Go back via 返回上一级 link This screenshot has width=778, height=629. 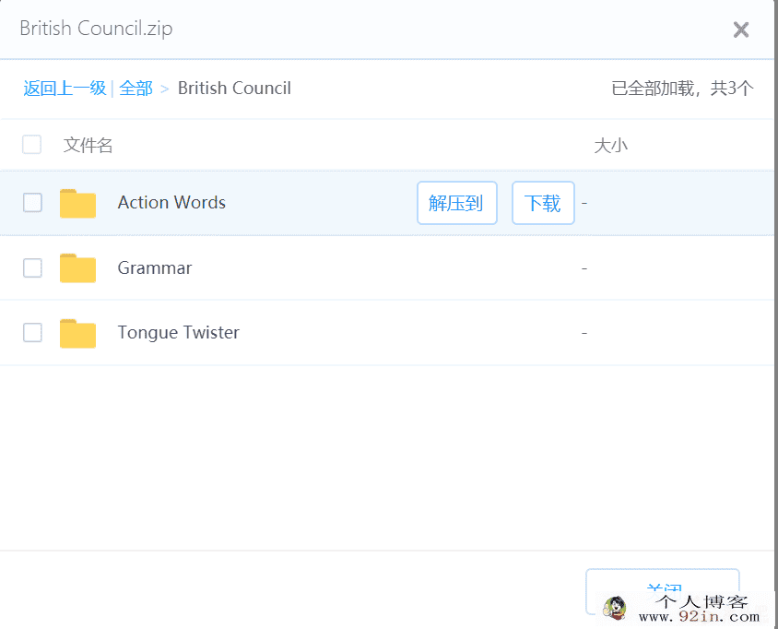pyautogui.click(x=65, y=89)
